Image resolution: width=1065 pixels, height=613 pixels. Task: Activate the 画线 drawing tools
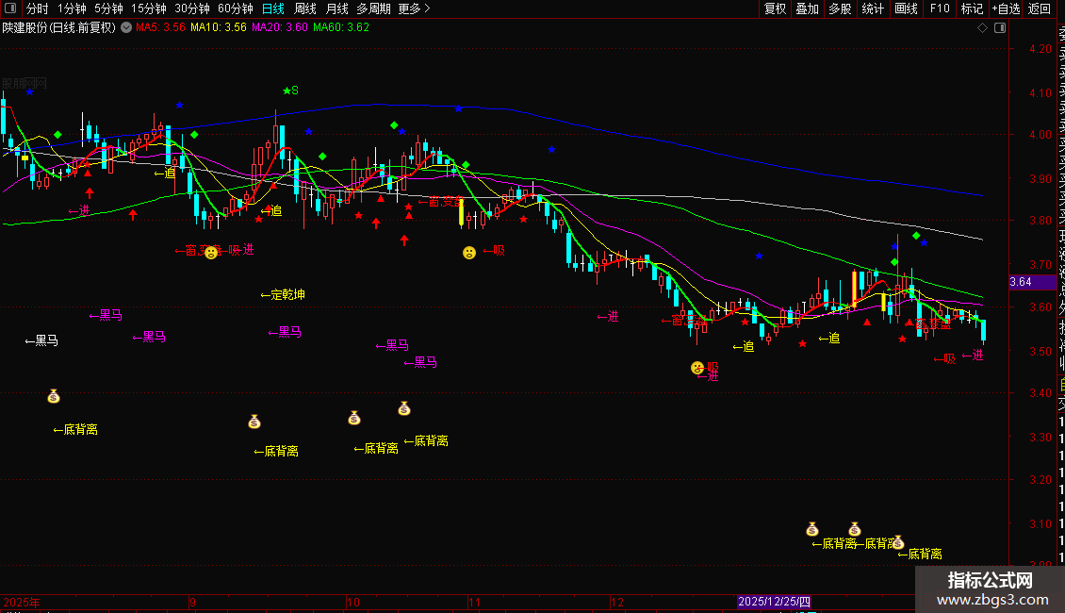[906, 8]
